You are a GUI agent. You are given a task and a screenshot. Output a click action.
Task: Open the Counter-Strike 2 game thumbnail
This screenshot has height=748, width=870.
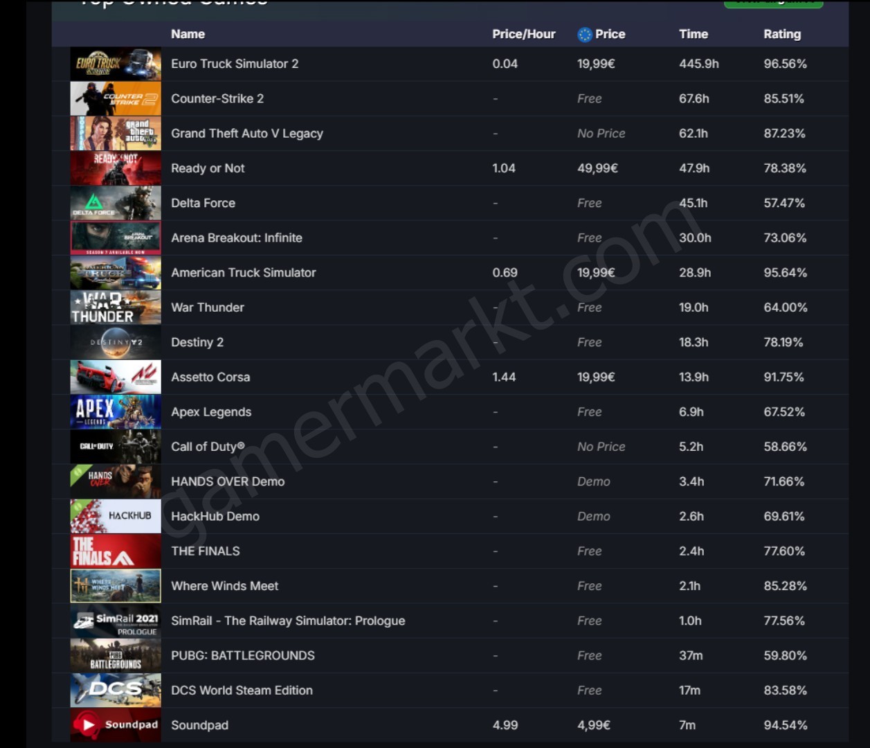click(116, 98)
